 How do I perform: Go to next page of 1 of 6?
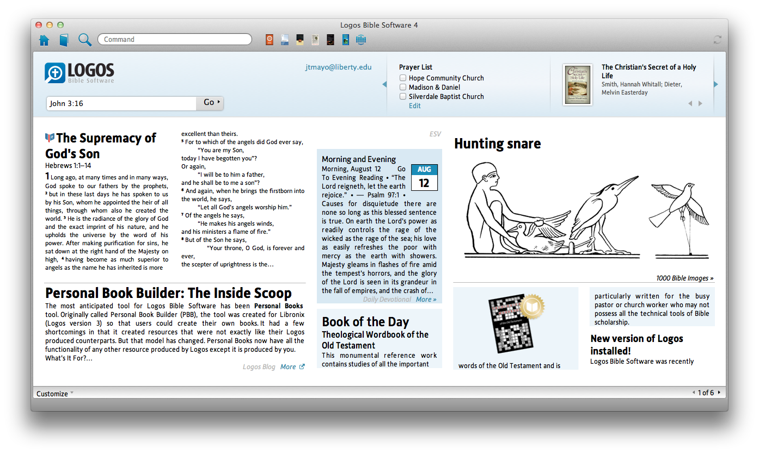tap(719, 393)
